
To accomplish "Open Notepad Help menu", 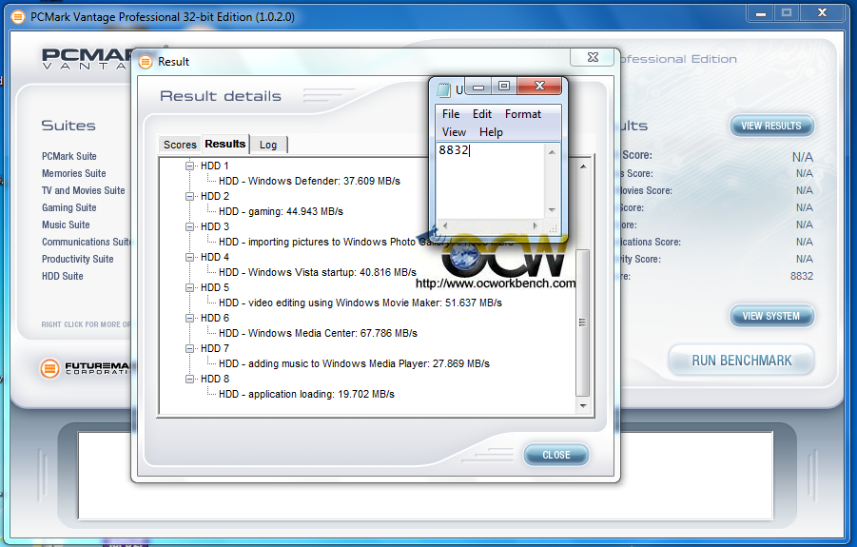I will tap(491, 132).
